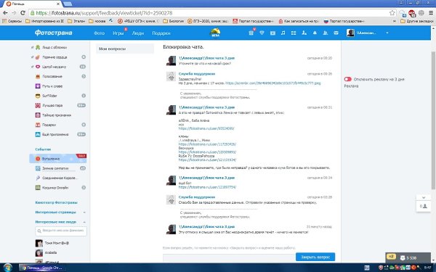
Task: Focus the people search field in sidebar
Action: click(x=61, y=231)
